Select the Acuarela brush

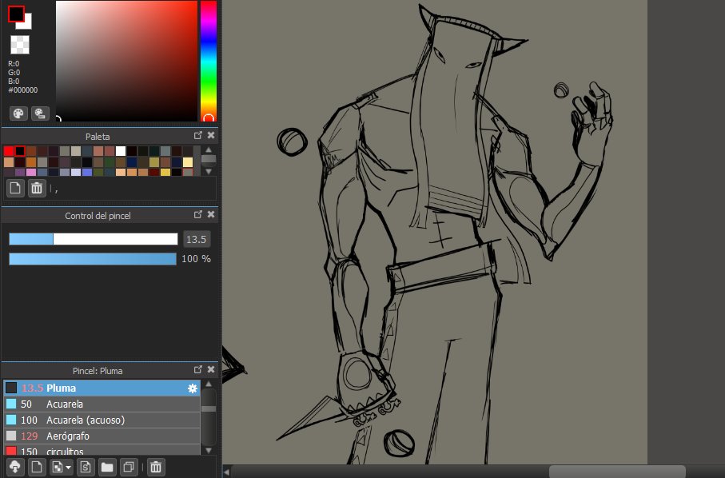click(x=102, y=404)
